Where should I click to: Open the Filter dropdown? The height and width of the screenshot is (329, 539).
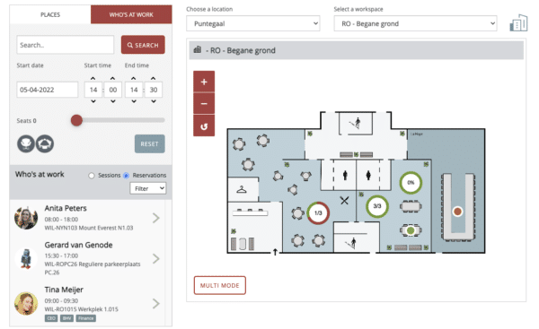click(148, 188)
